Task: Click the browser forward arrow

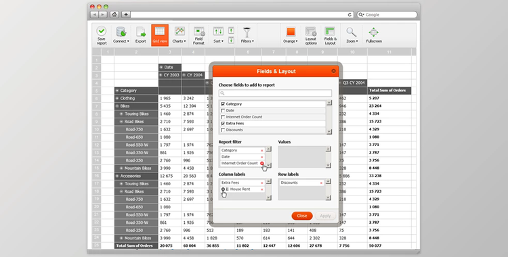Action: point(103,15)
